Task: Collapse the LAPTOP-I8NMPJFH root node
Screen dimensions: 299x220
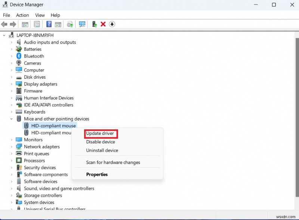Action: (x=4, y=35)
